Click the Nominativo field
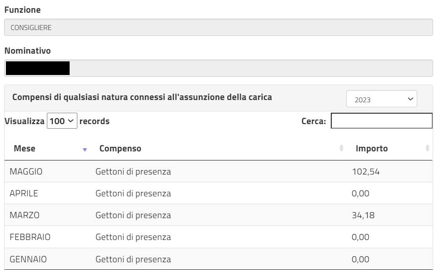The image size is (440, 270). coord(218,68)
